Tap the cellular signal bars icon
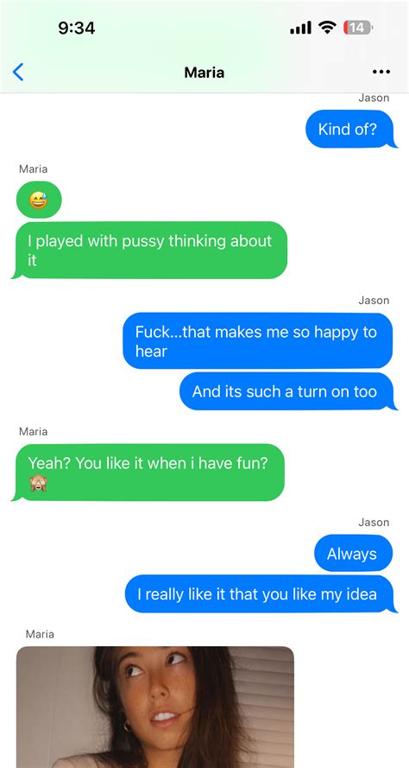The width and height of the screenshot is (409, 768). tap(300, 29)
